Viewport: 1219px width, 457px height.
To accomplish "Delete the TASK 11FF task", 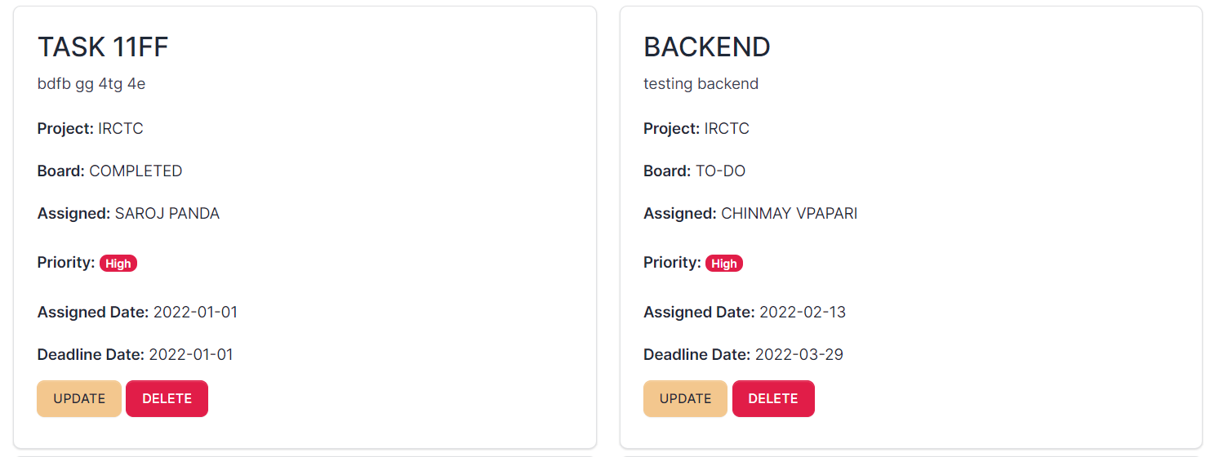I will [167, 398].
